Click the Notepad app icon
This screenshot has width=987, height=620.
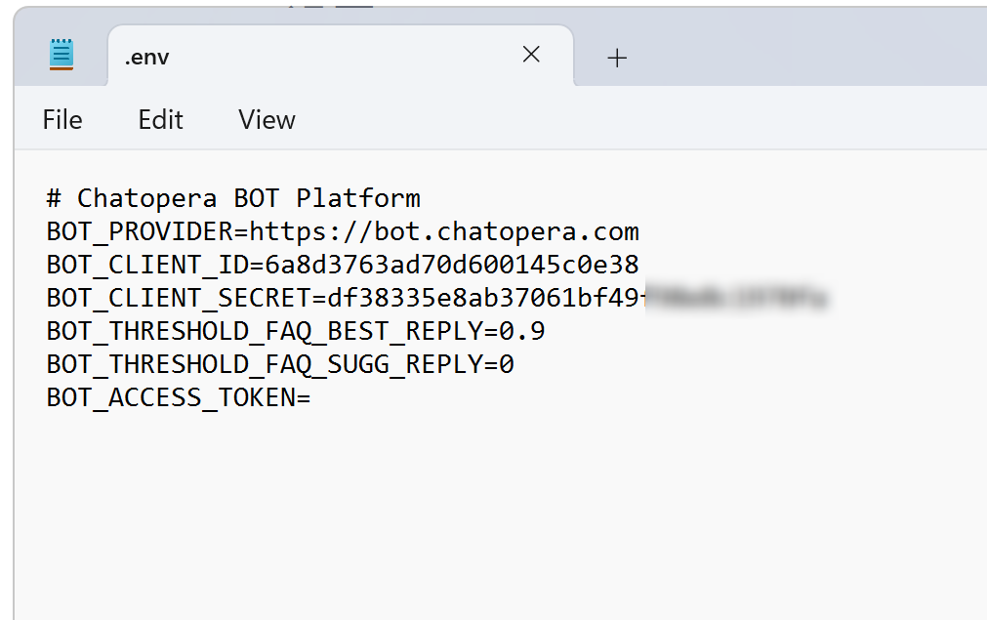click(x=62, y=55)
